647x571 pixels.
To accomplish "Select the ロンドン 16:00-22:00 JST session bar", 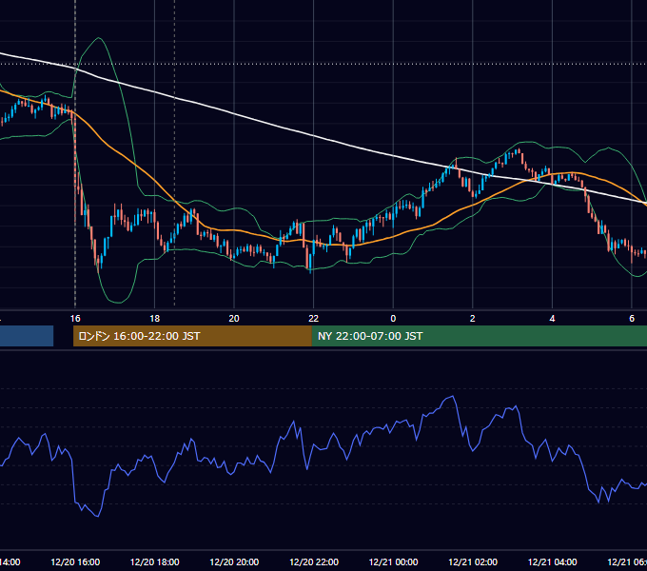I will pyautogui.click(x=192, y=336).
